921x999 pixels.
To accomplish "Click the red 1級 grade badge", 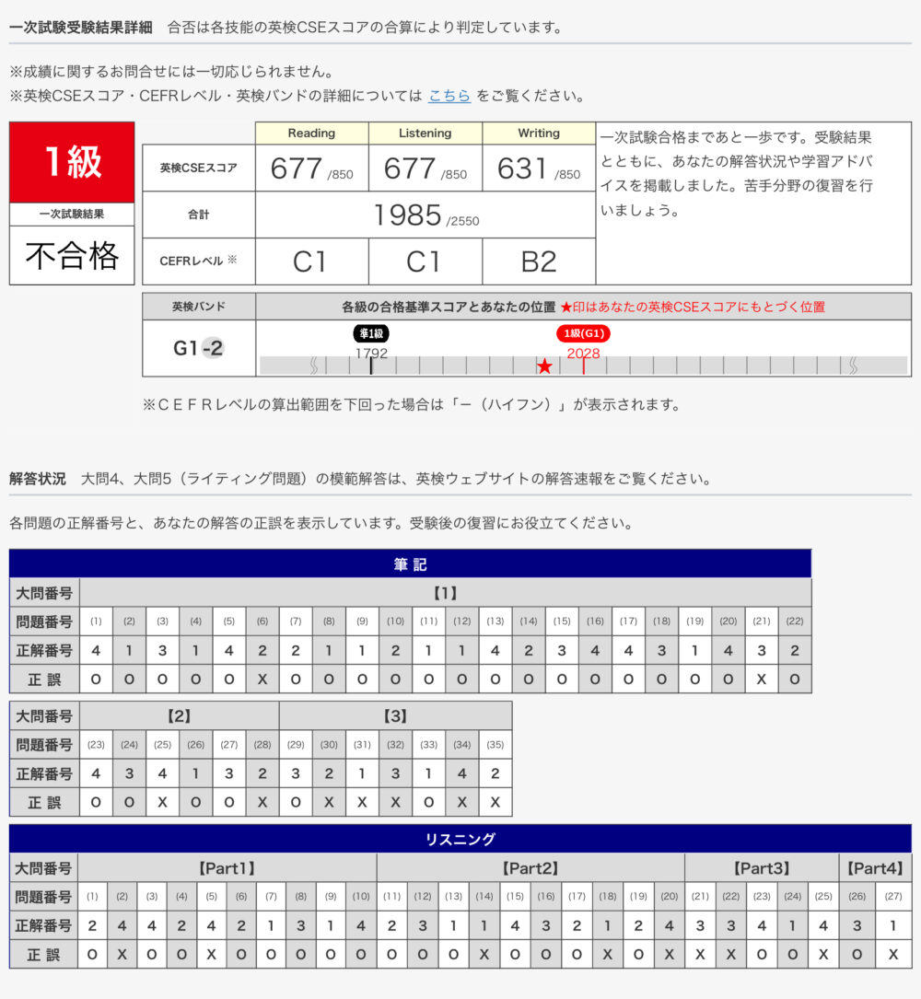I will click(x=72, y=162).
